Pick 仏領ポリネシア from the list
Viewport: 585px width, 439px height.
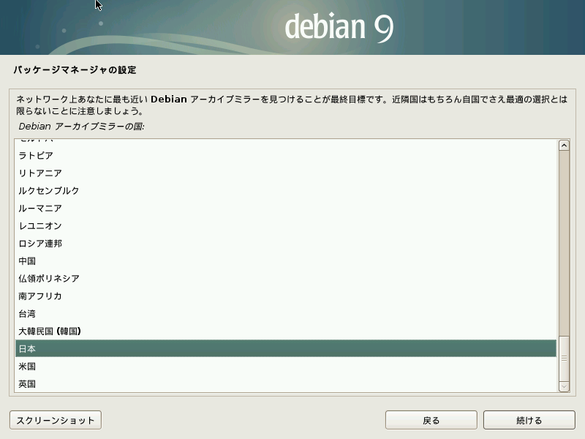point(286,278)
